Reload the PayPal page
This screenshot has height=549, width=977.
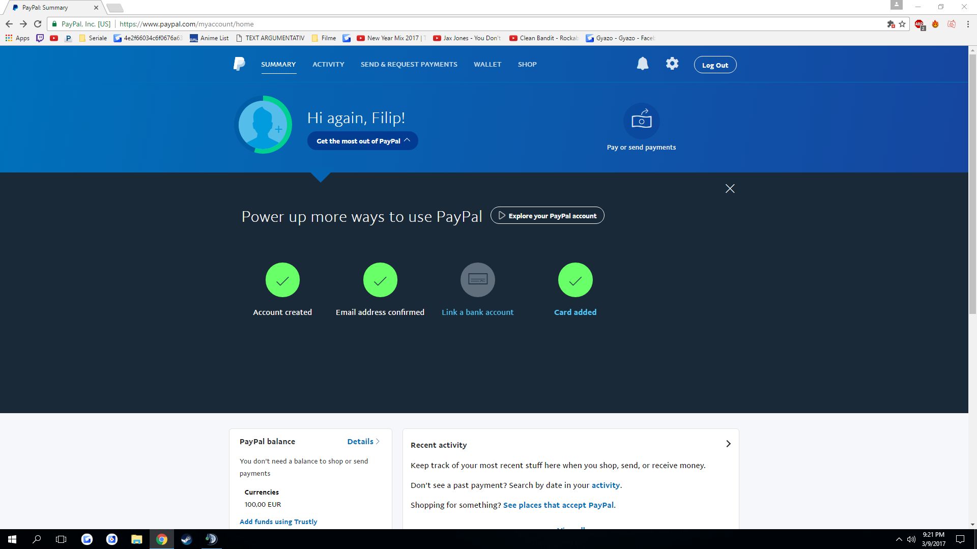(38, 24)
